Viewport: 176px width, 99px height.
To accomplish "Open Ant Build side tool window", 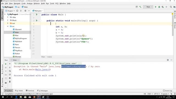I will tap(175, 15).
